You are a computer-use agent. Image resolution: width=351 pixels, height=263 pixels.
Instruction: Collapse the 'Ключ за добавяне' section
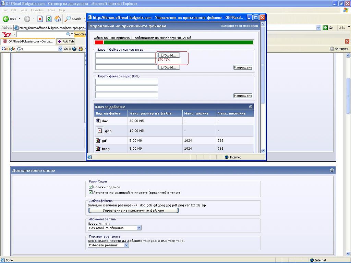[x=251, y=107]
